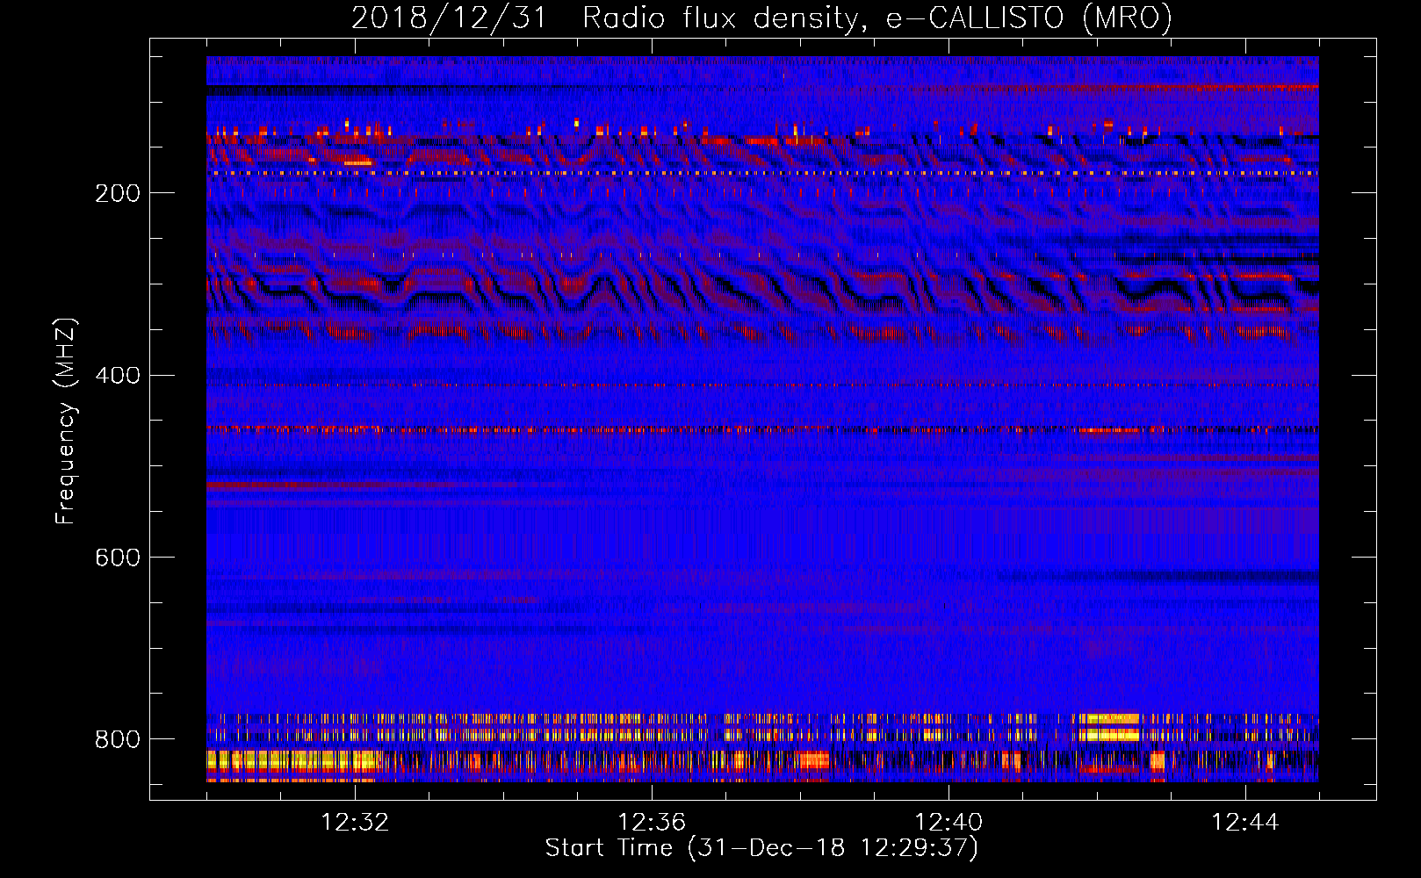Click the '200' frequency tick label
The image size is (1421, 878).
(118, 193)
